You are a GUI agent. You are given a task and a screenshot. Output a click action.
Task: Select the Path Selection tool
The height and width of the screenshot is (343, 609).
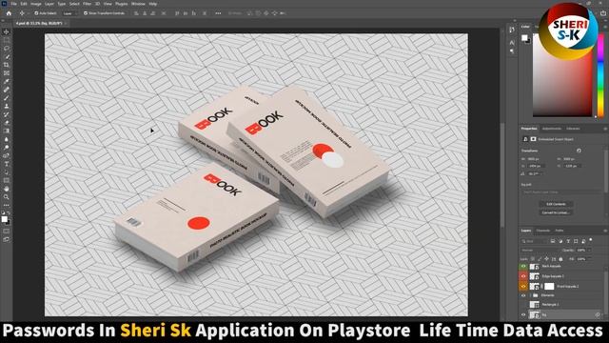pos(7,172)
